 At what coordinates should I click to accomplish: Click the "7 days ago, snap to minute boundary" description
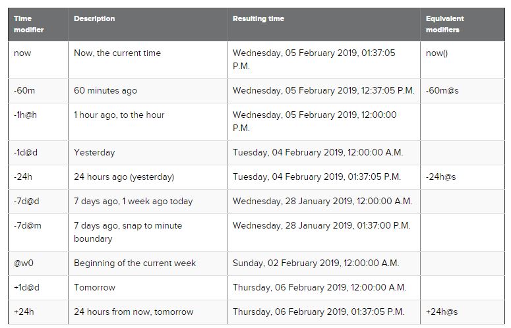pyautogui.click(x=128, y=232)
